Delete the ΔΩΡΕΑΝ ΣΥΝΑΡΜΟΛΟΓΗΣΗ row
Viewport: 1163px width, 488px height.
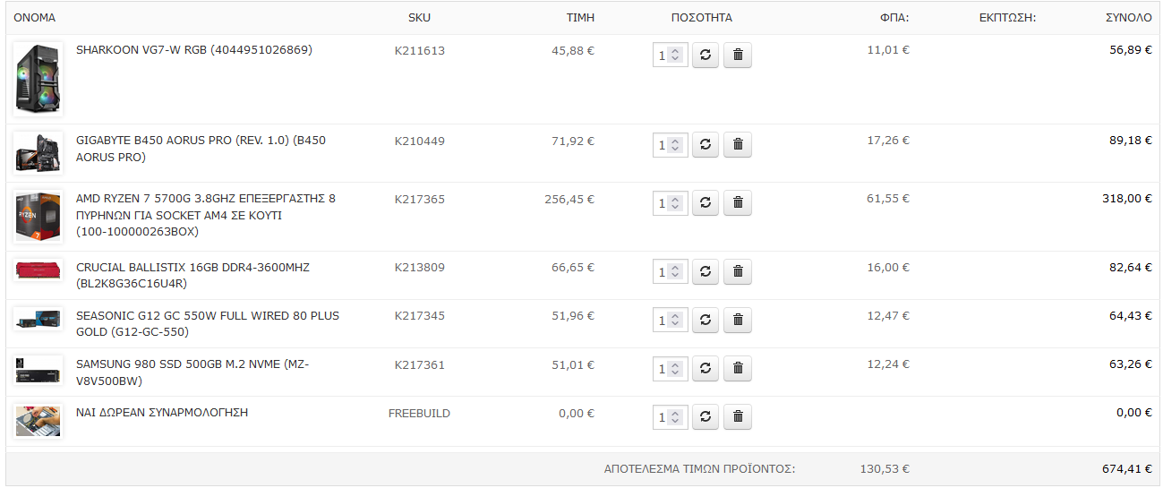point(738,417)
